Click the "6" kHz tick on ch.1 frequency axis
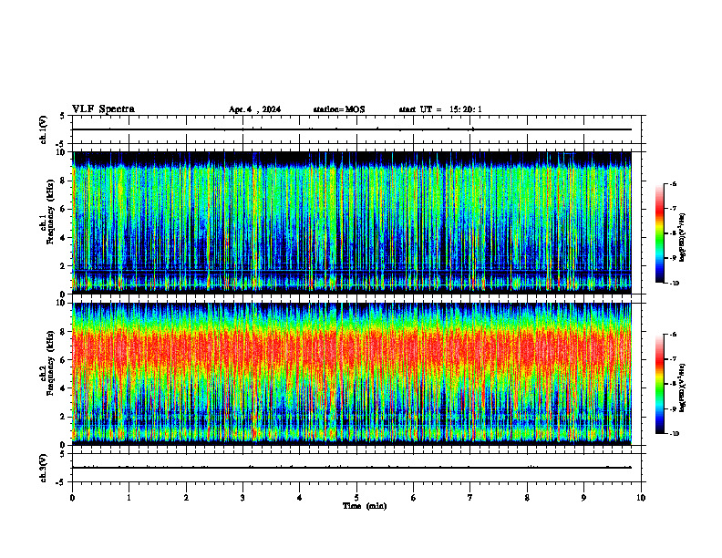This screenshot has height=558, width=722. coord(64,210)
